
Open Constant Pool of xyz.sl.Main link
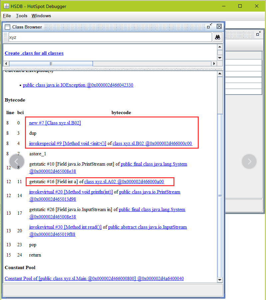[x=94, y=278]
